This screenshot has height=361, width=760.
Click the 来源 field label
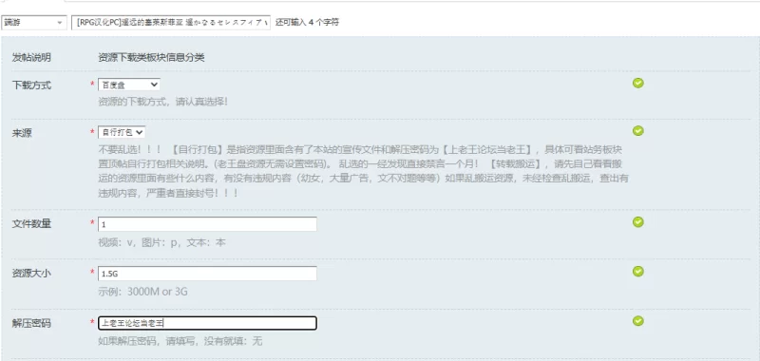[x=22, y=133]
